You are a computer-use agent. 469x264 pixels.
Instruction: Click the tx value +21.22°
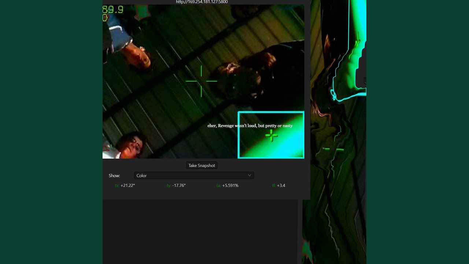(128, 186)
